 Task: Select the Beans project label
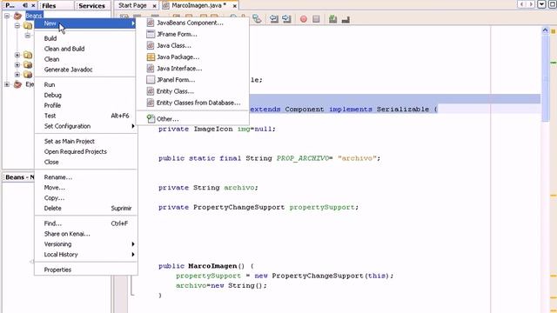(34, 16)
